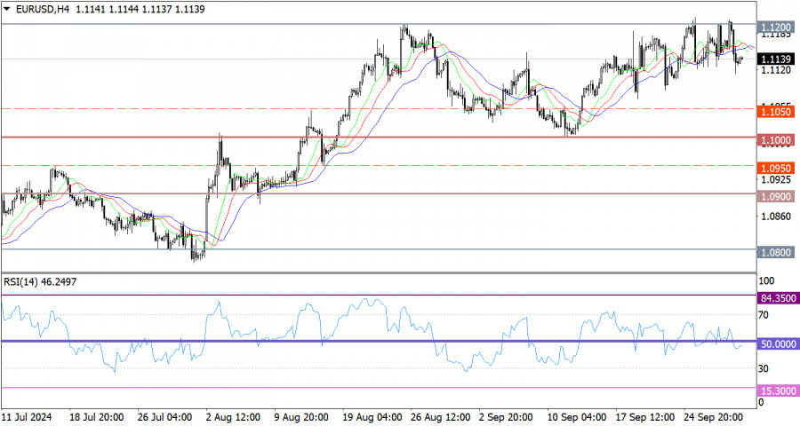Select the 26 Aug 12:00 time label
The image size is (800, 426).
pyautogui.click(x=439, y=417)
